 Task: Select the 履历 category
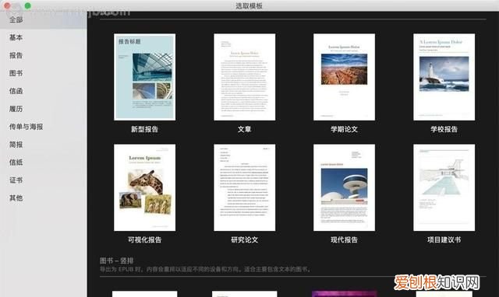[x=16, y=109]
